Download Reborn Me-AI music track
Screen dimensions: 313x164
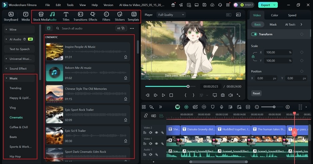pos(126,78)
